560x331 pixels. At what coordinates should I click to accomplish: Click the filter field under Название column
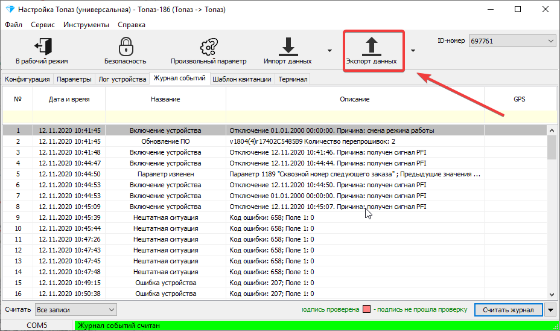165,117
